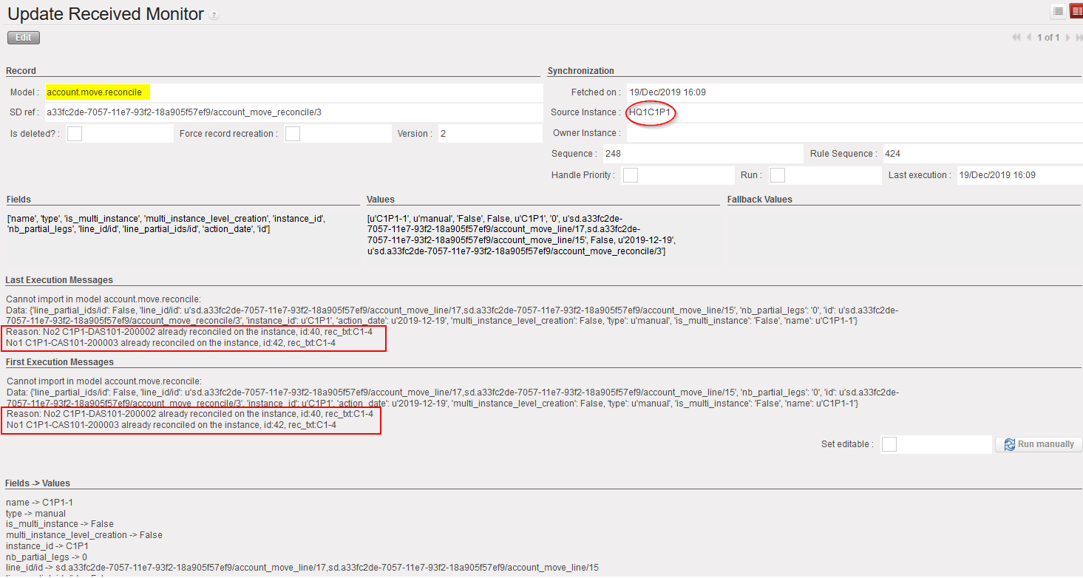Select the Rule Sequence field
The image size is (1083, 578).
tap(980, 154)
